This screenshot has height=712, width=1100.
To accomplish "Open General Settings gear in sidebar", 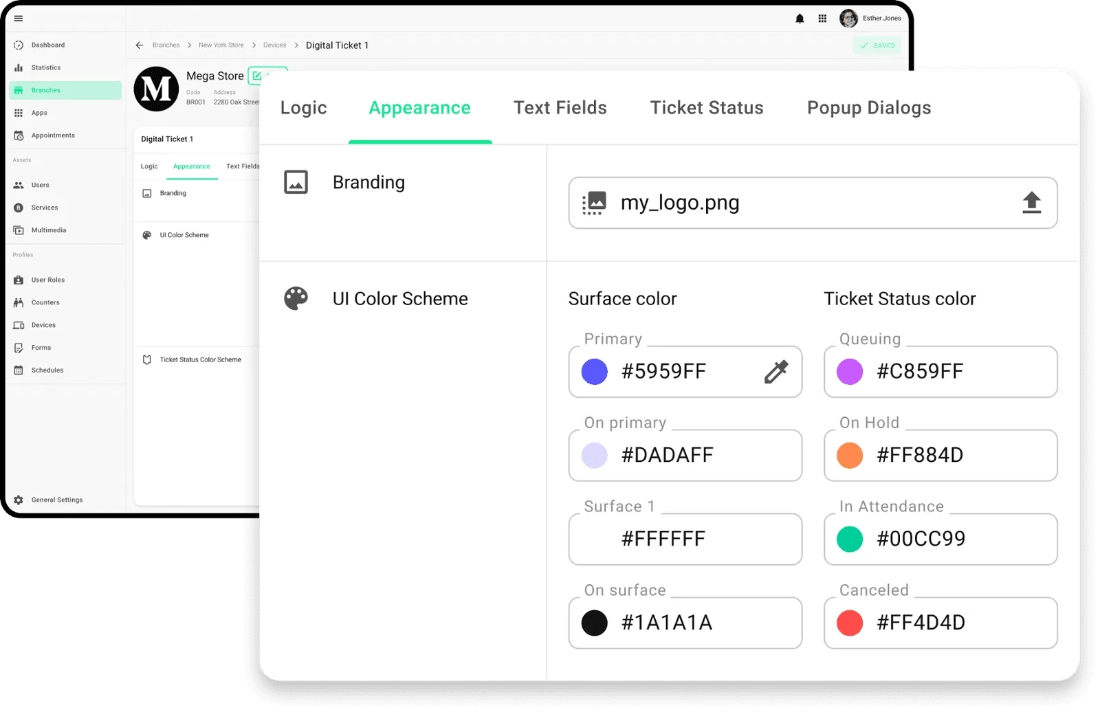I will pos(19,500).
